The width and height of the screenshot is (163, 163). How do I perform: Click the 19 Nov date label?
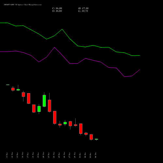(38, 155)
